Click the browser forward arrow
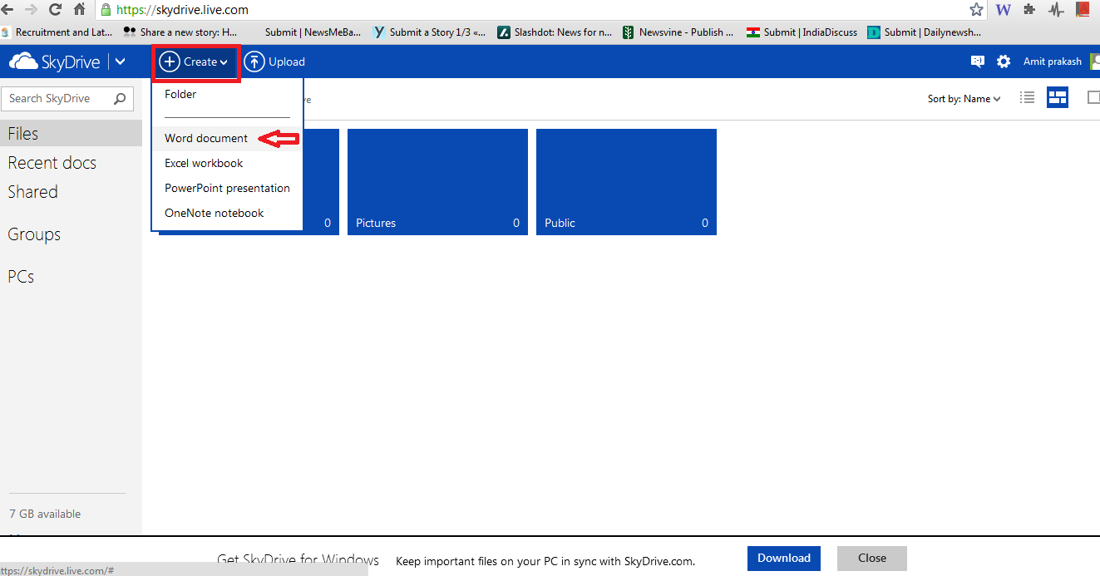Screen dimensions: 1100x576 pos(31,10)
